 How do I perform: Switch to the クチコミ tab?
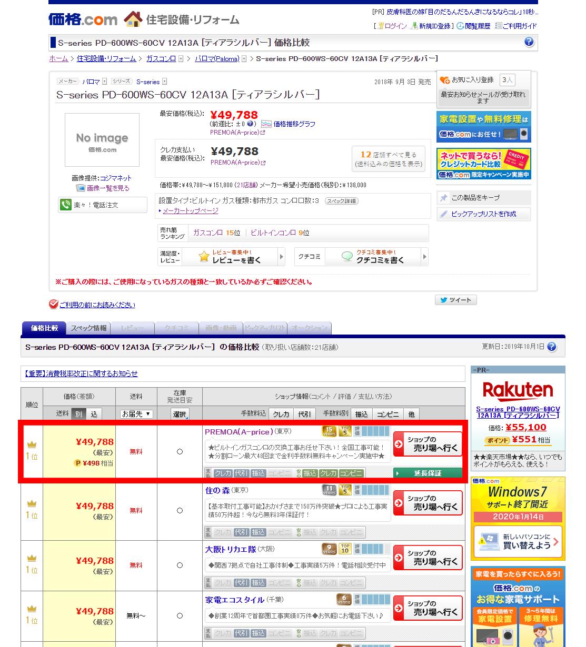177,328
